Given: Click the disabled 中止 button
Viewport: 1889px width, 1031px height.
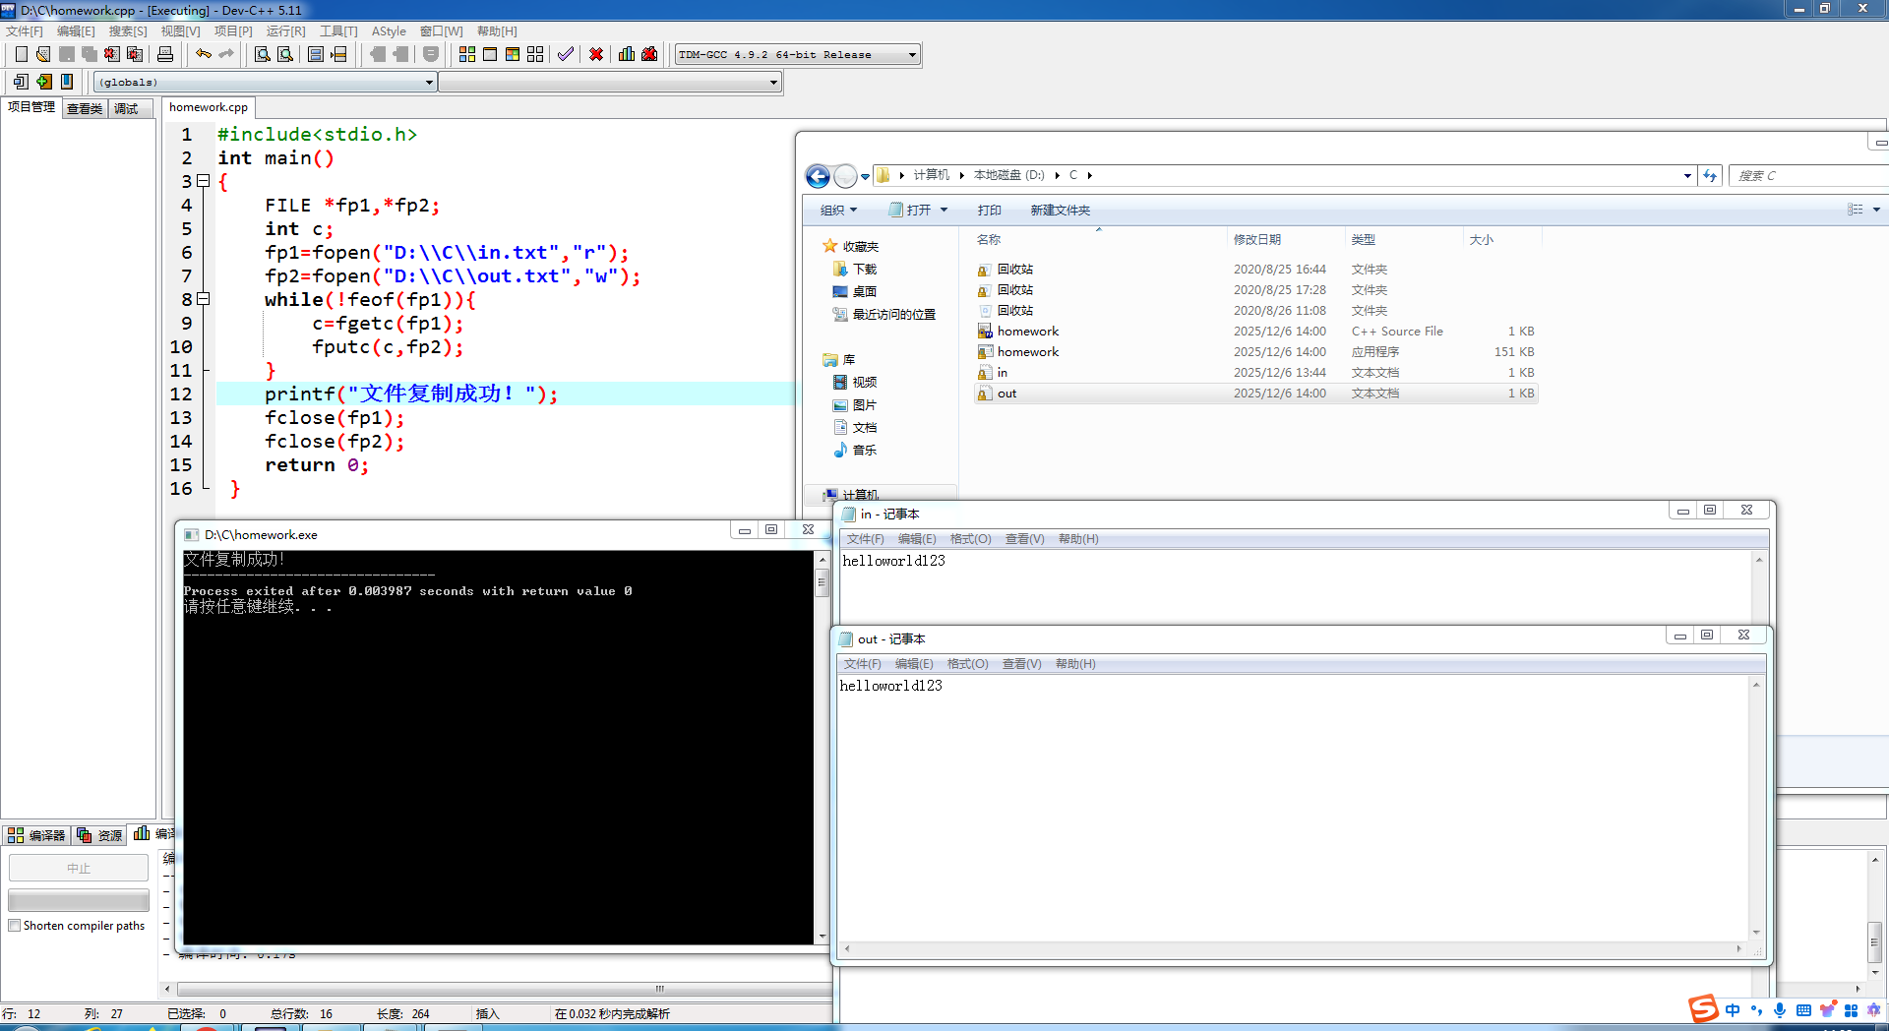Looking at the screenshot, I should click(79, 868).
